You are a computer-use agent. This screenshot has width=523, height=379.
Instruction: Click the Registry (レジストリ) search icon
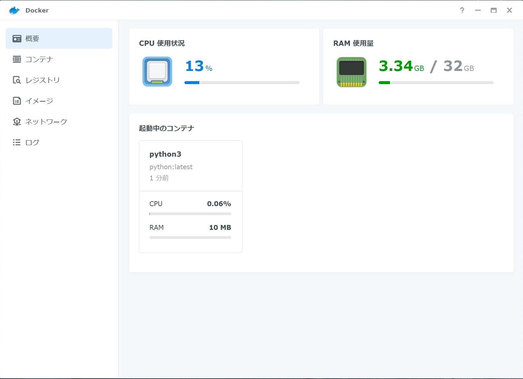pyautogui.click(x=17, y=80)
